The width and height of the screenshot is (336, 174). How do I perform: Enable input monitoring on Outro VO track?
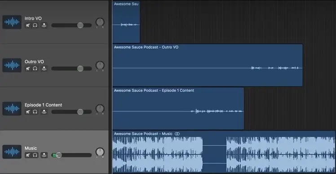coord(44,68)
